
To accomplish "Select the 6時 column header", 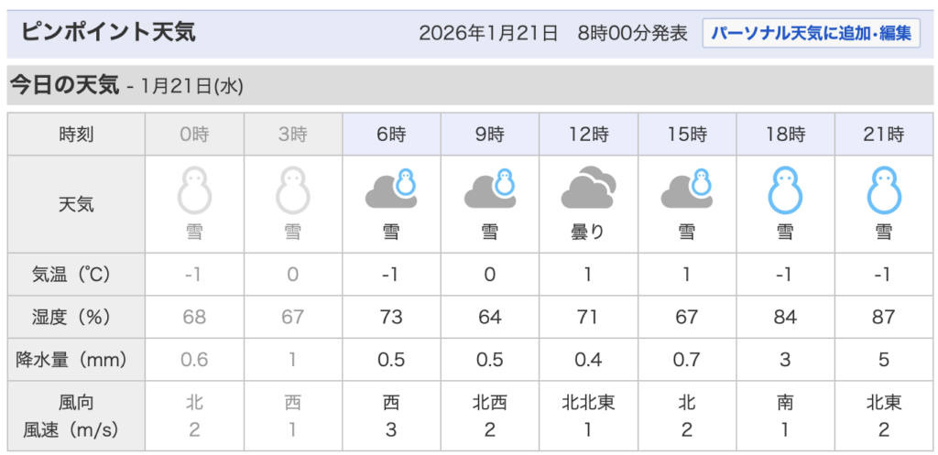I will click(391, 135).
